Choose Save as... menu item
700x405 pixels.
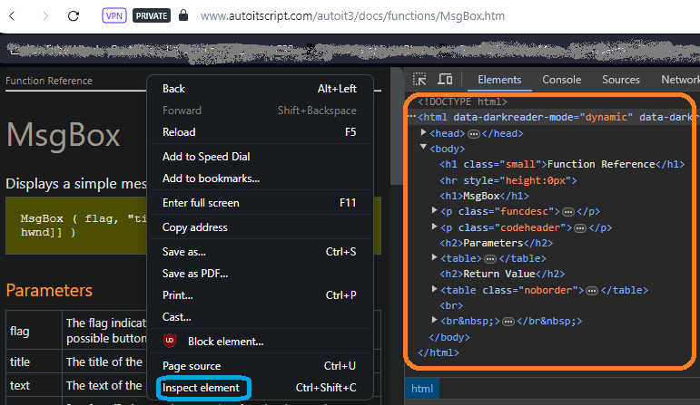[x=260, y=252]
